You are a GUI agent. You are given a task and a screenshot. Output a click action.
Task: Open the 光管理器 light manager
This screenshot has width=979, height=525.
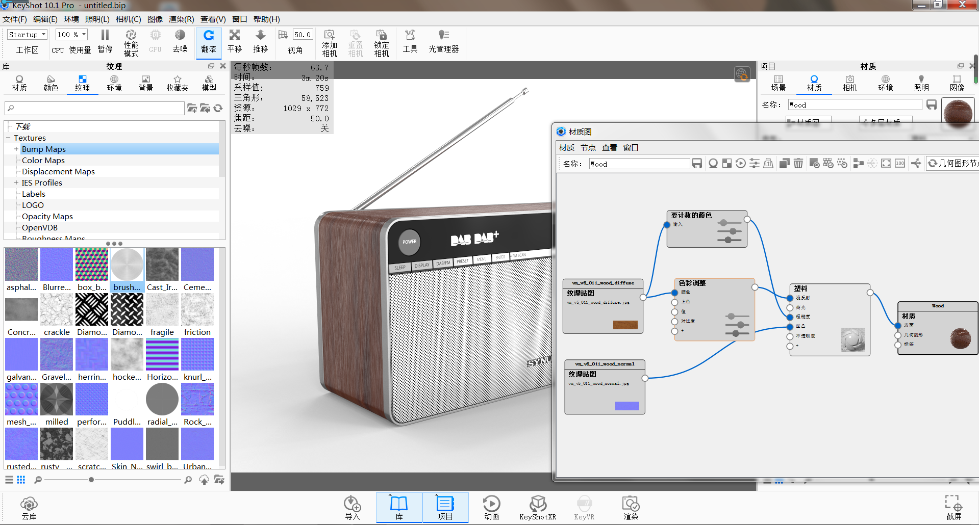pyautogui.click(x=444, y=41)
